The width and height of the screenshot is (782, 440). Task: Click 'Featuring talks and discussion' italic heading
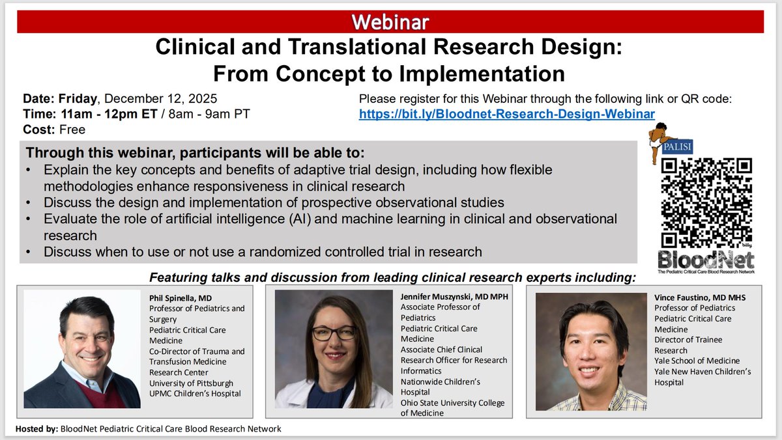[393, 279]
